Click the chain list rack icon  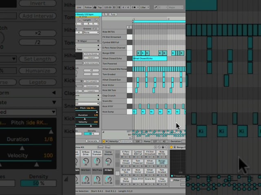coord(159,147)
